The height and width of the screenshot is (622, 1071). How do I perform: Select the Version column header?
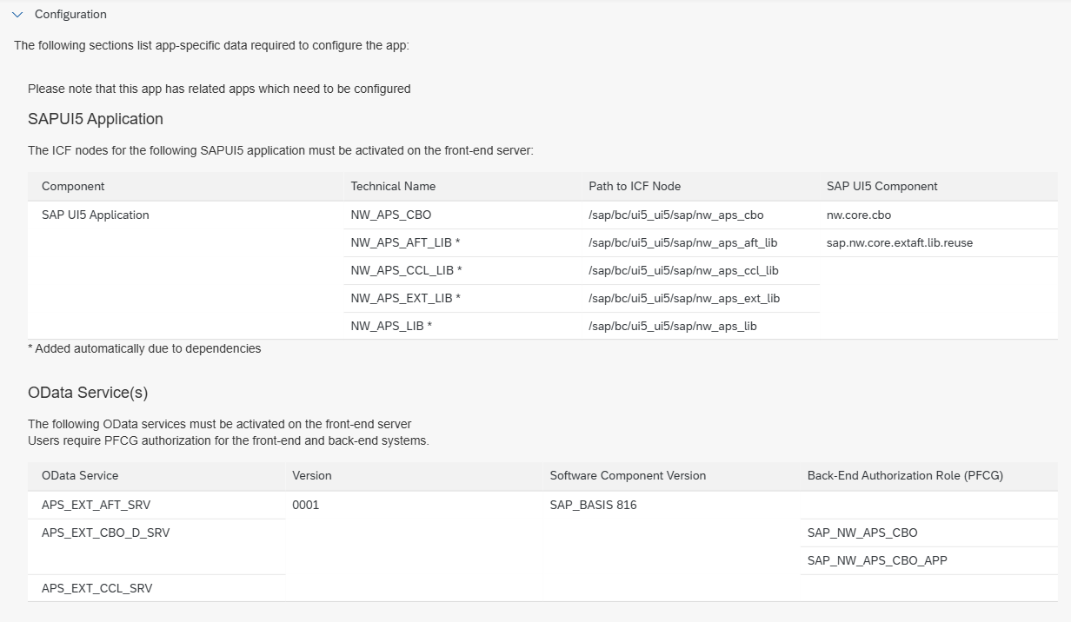coord(312,475)
